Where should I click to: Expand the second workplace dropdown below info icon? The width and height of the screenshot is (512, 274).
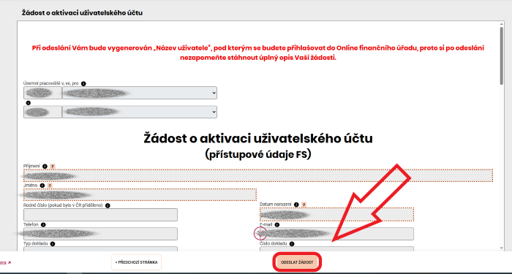pos(140,112)
